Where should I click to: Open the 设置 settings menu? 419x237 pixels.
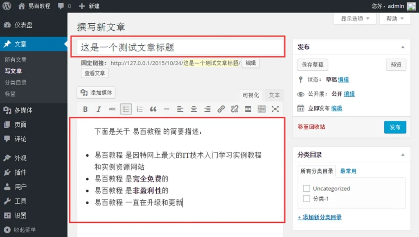pos(34,215)
